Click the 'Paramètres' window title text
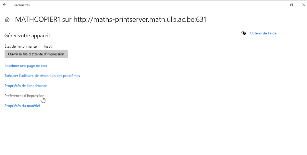The width and height of the screenshot is (307, 155). tap(22, 5)
